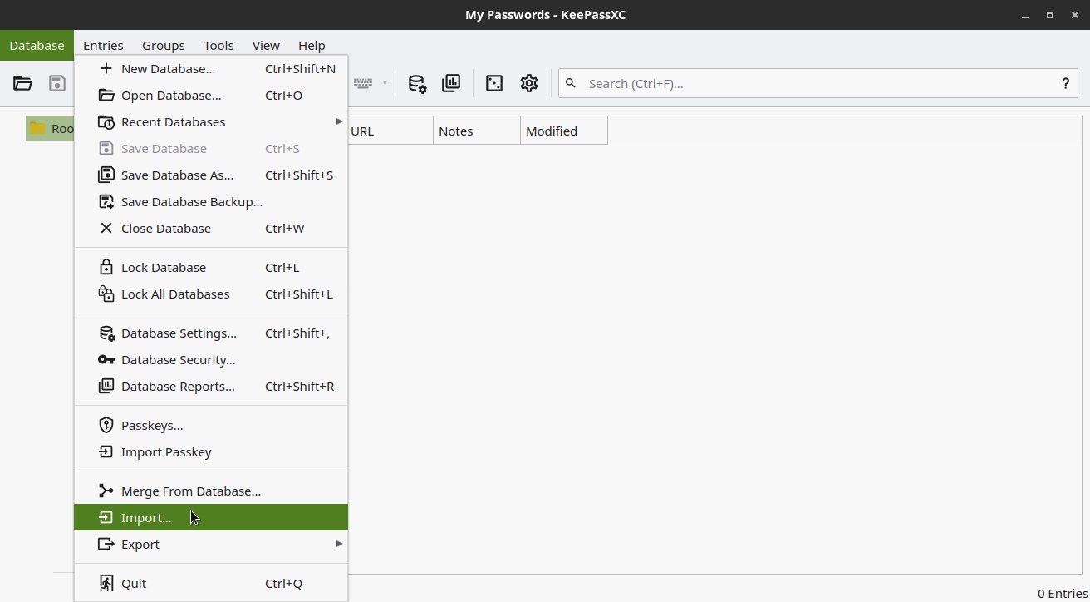
Task: Choose Open Database... menu entry
Action: tap(211, 96)
